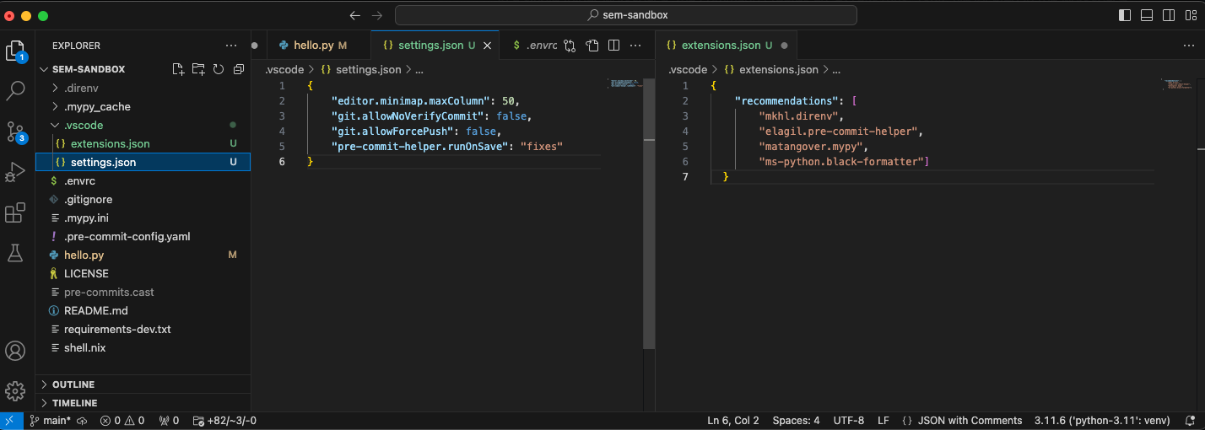This screenshot has width=1205, height=430.
Task: Create a new folder in SEM-SANDBOX
Action: click(x=198, y=69)
